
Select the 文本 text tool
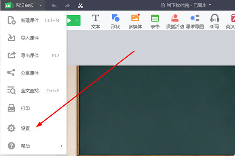click(95, 22)
